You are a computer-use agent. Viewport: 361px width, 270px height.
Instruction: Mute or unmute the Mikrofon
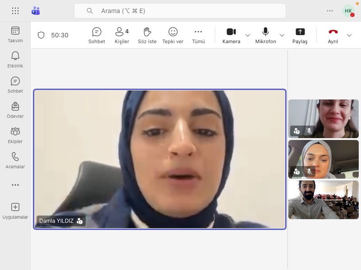click(x=265, y=35)
